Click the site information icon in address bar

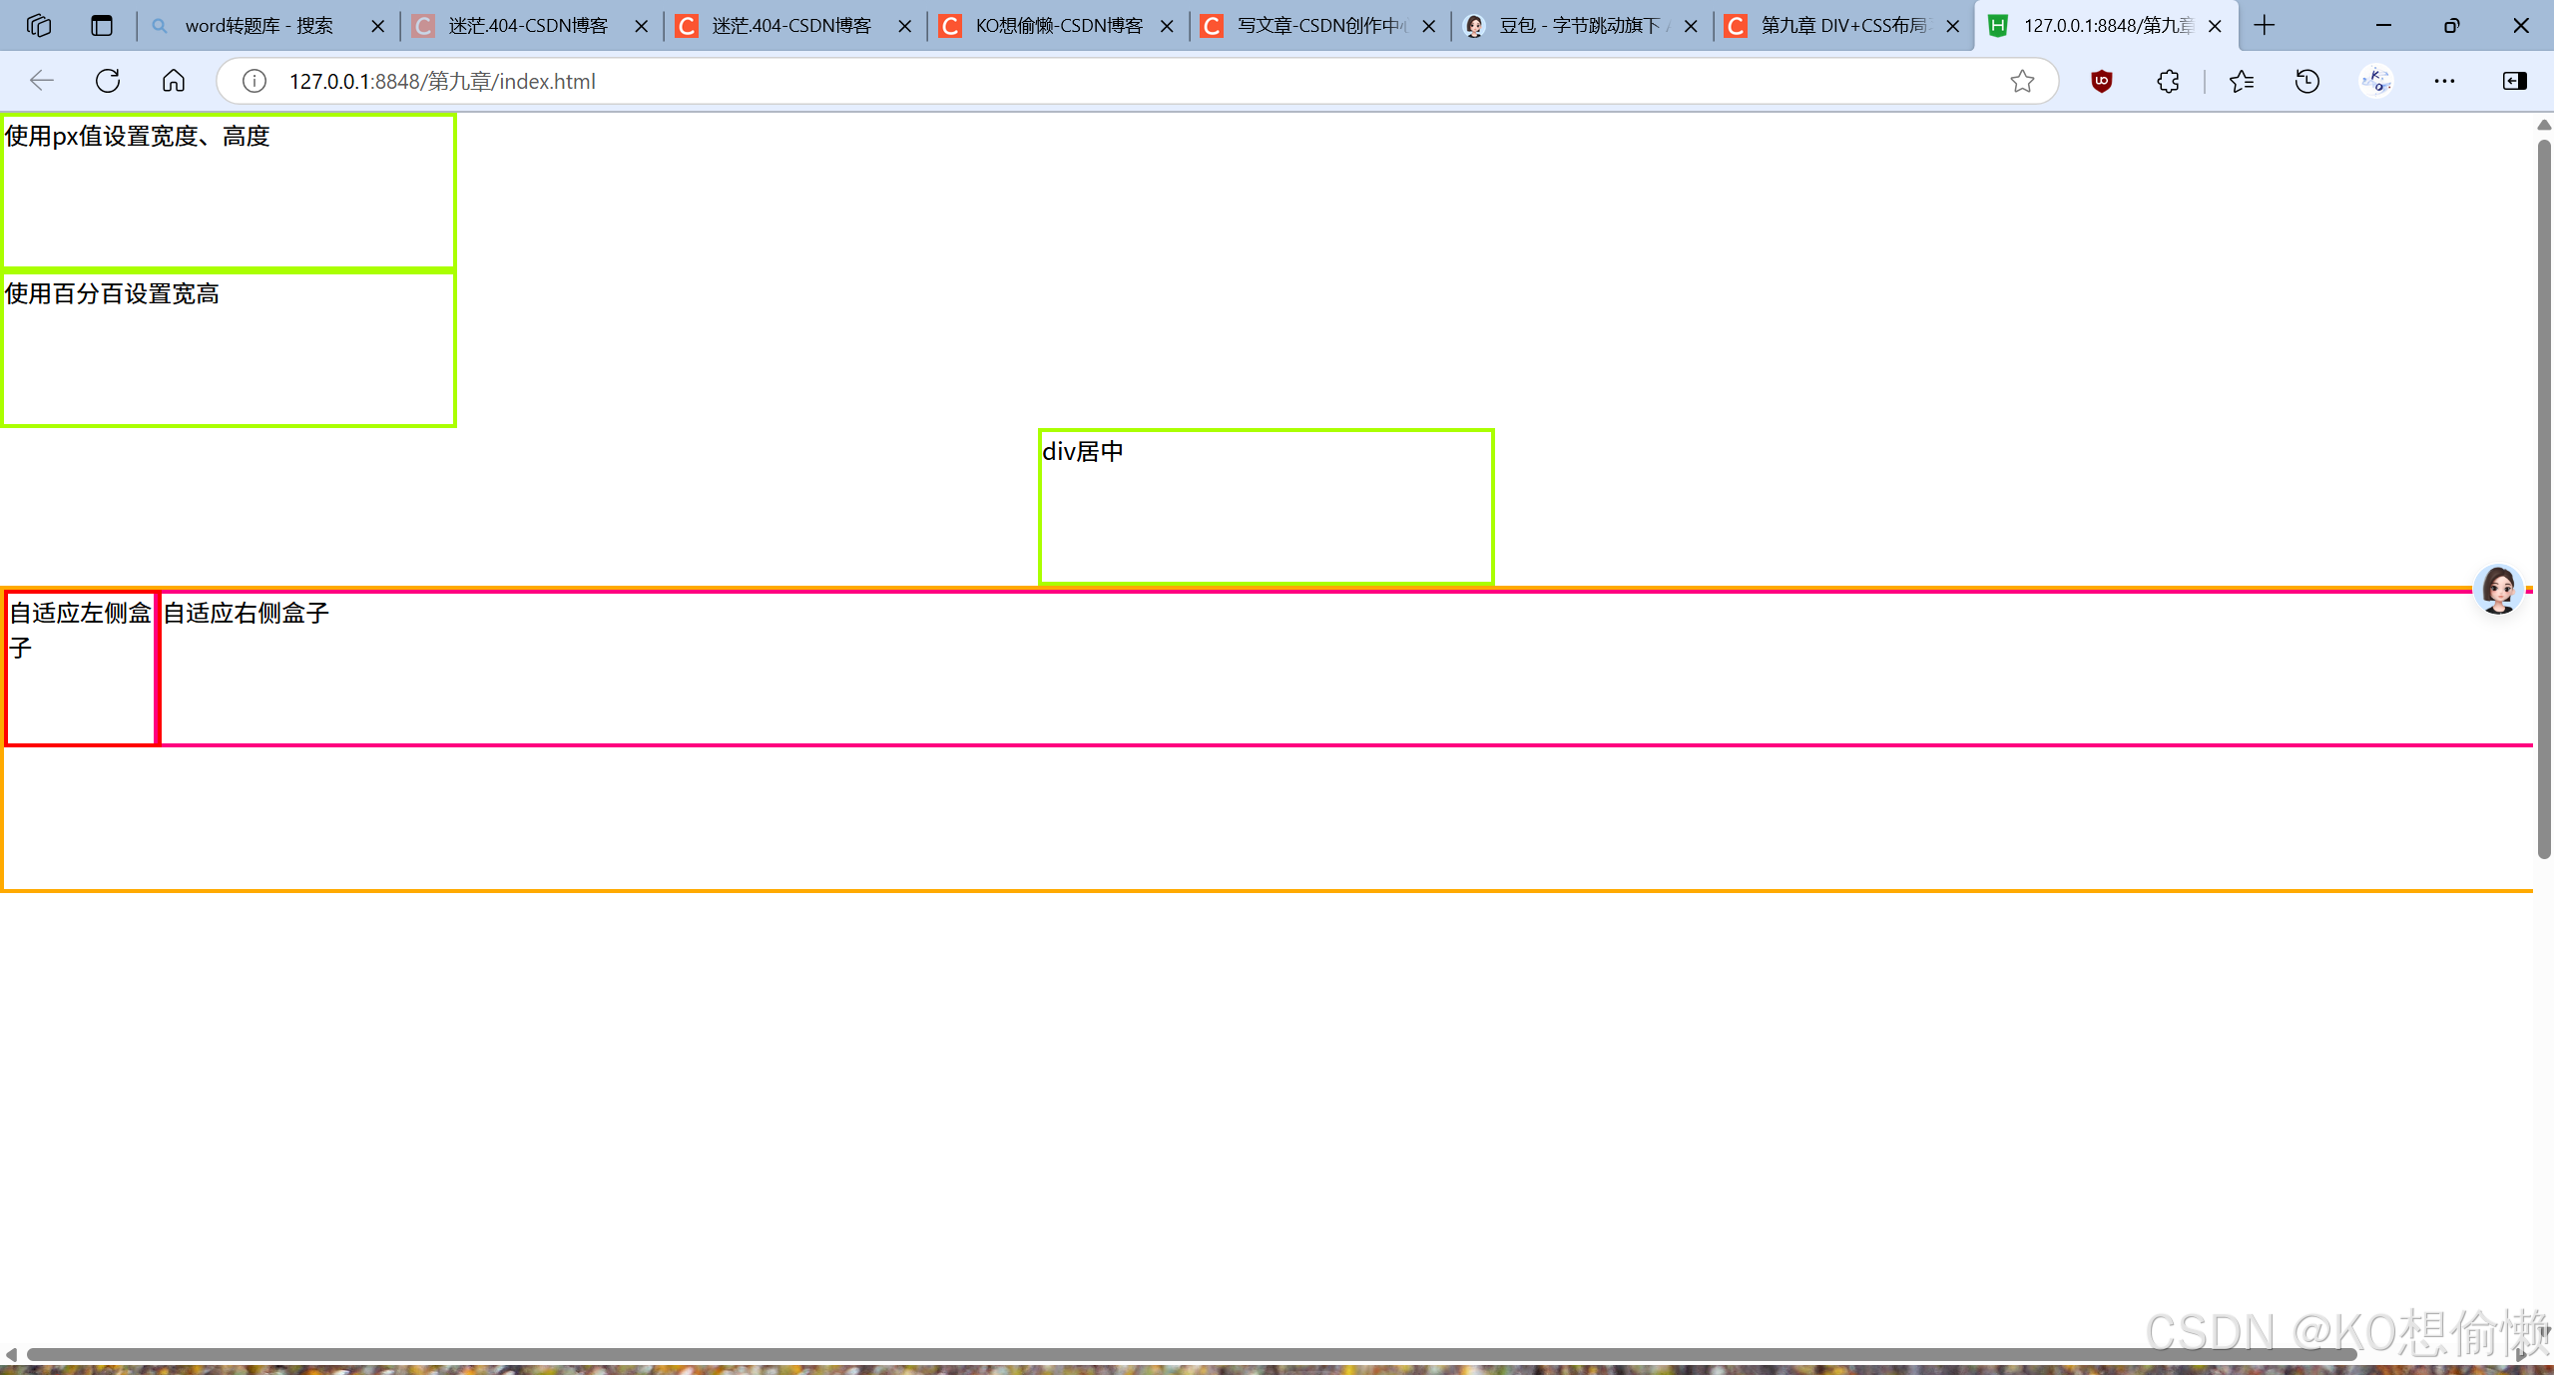255,81
